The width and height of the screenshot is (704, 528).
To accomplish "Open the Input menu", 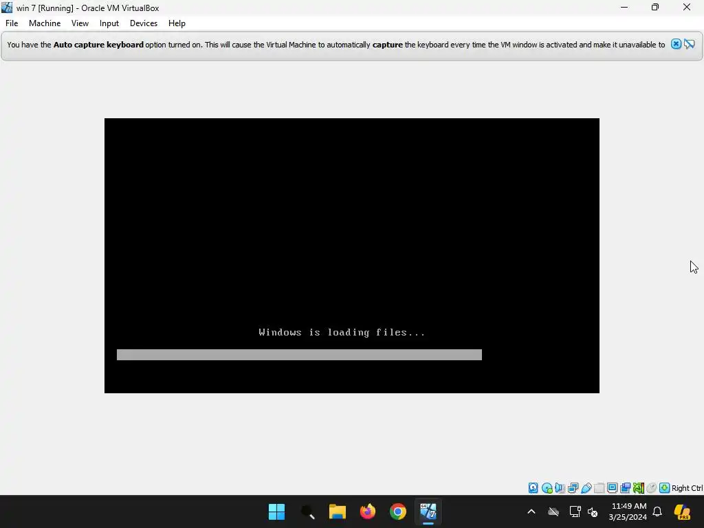I will click(109, 23).
